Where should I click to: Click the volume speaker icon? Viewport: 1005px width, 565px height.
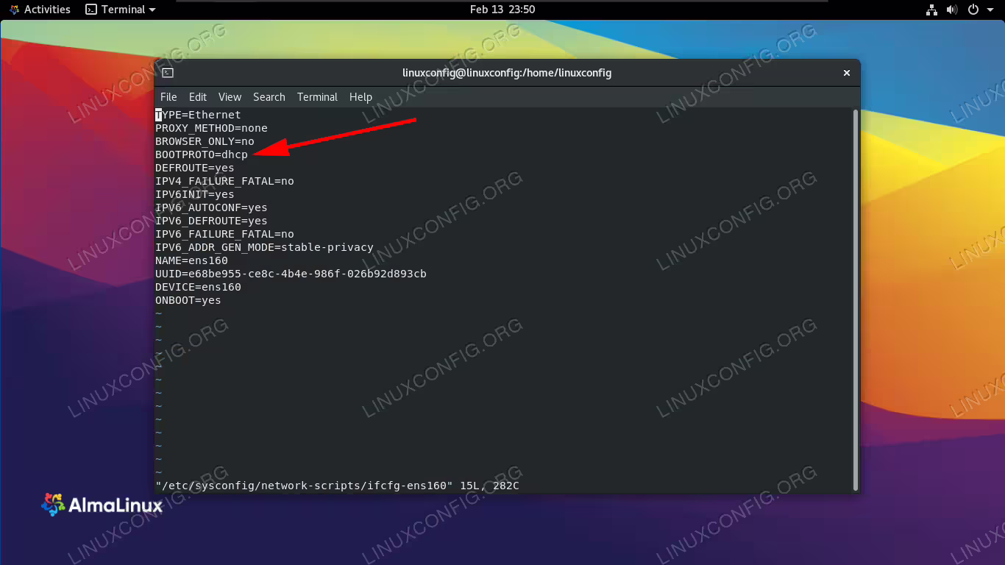pyautogui.click(x=952, y=10)
